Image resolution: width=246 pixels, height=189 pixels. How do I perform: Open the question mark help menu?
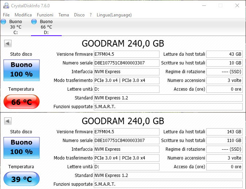[x=91, y=15]
